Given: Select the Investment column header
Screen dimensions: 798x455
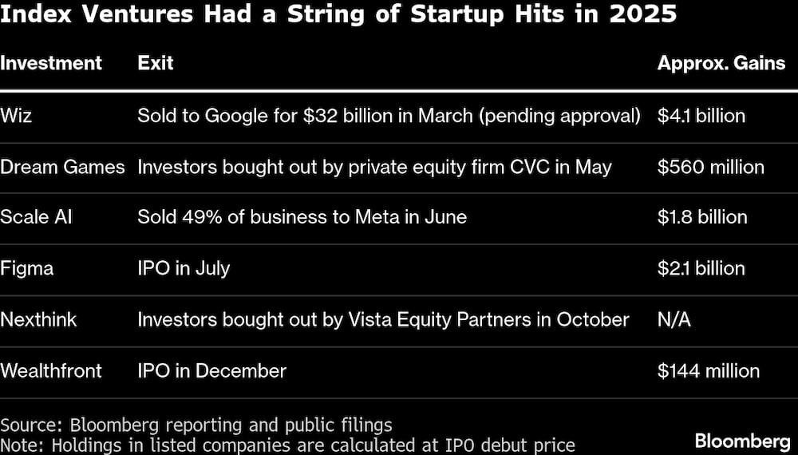Looking at the screenshot, I should click(51, 63).
